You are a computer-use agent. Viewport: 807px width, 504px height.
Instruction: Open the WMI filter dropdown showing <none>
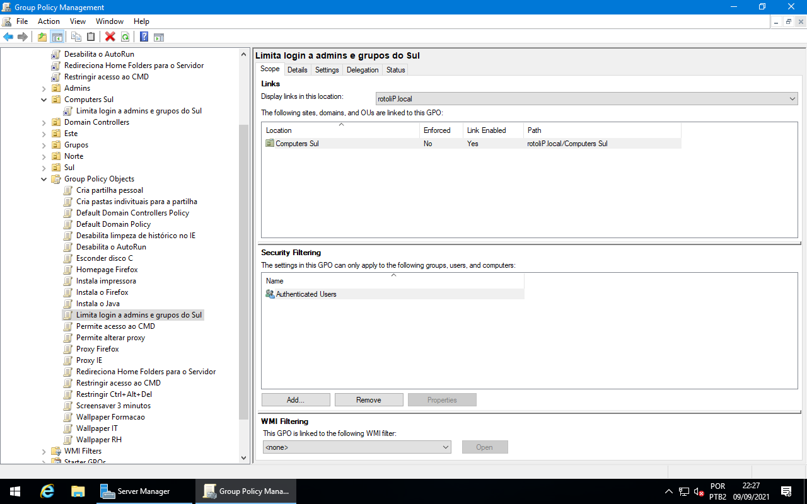point(357,447)
